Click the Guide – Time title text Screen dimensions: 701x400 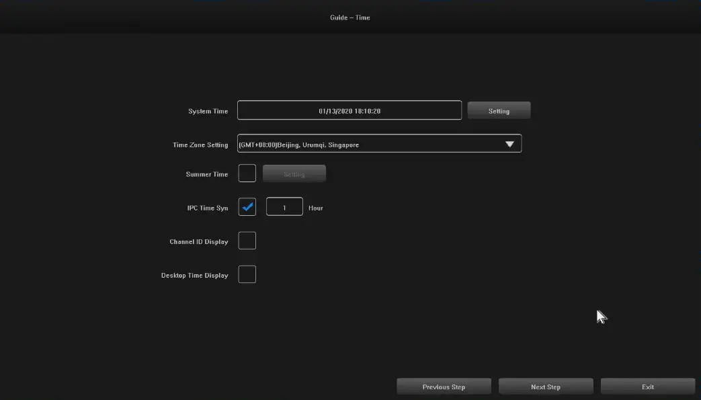[x=349, y=17]
